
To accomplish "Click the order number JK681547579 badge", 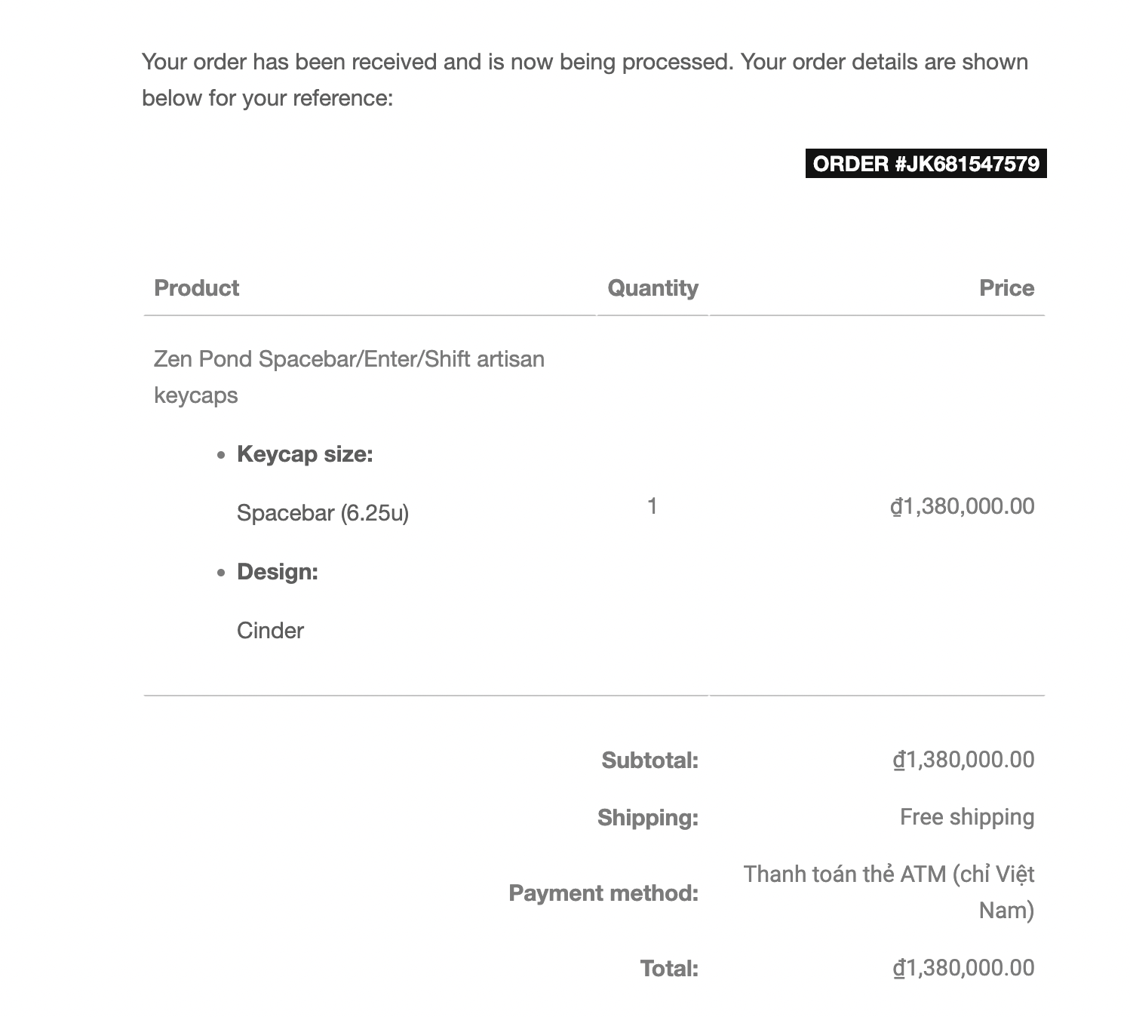I will (926, 164).
